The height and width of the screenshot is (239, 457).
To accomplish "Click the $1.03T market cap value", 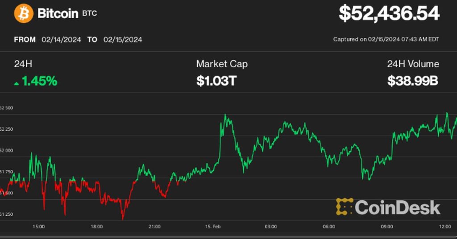I will click(216, 81).
